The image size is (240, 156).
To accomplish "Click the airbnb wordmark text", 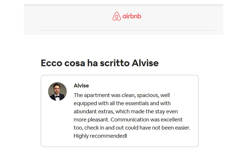I will (132, 16).
